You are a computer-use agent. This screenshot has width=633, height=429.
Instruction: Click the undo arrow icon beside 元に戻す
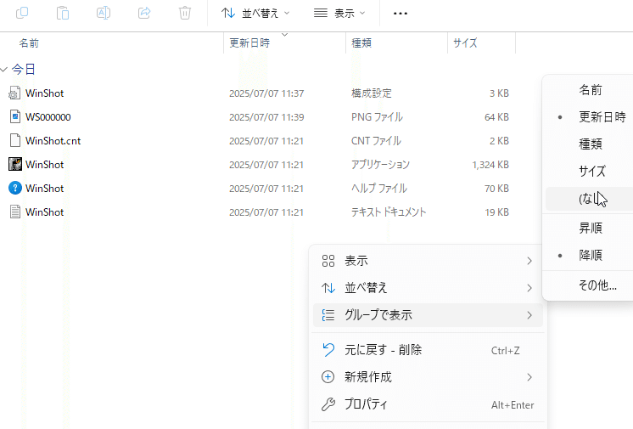click(328, 350)
